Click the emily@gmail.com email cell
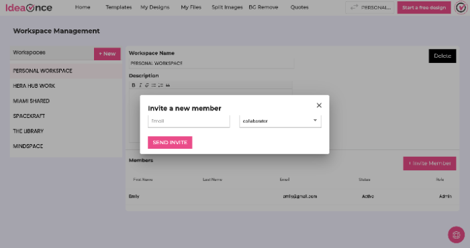This screenshot has width=470, height=248. pyautogui.click(x=300, y=196)
